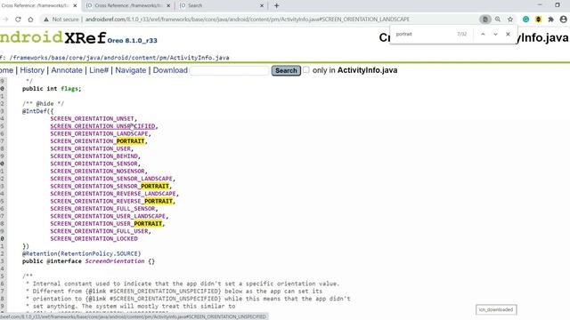Focus the find-in-page text field
The height and width of the screenshot is (320, 570).
coord(424,34)
